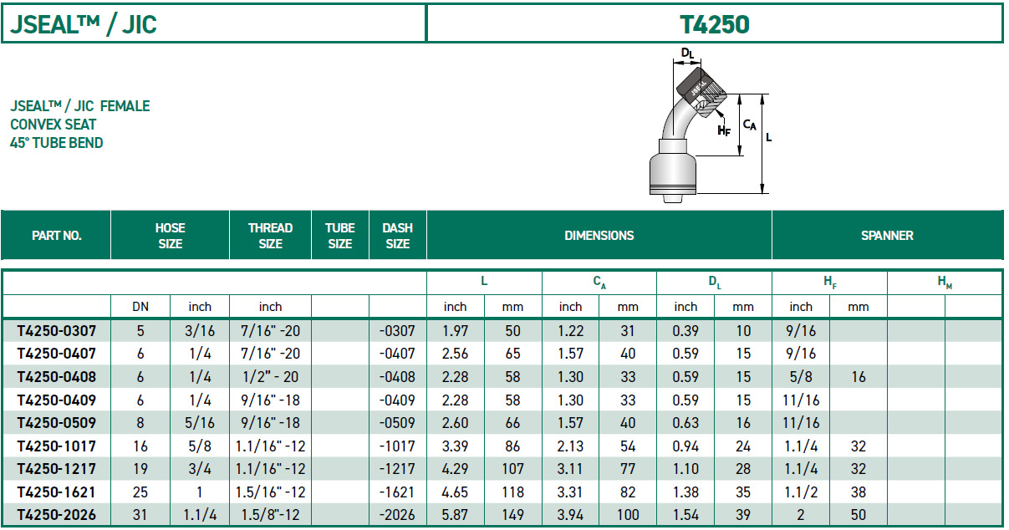
Task: Select part number T4250-1621
Action: point(56,492)
